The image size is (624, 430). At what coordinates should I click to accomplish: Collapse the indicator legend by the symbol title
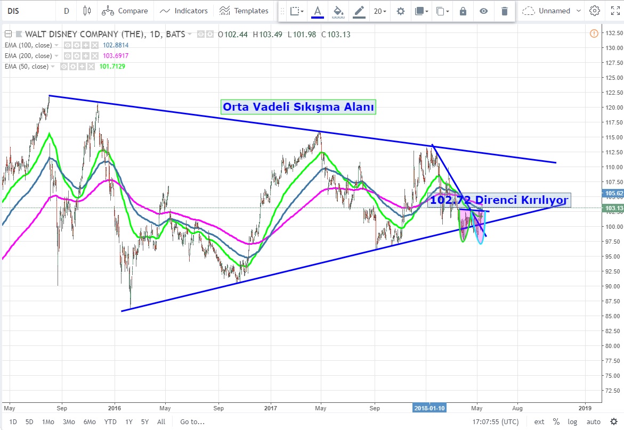7,35
